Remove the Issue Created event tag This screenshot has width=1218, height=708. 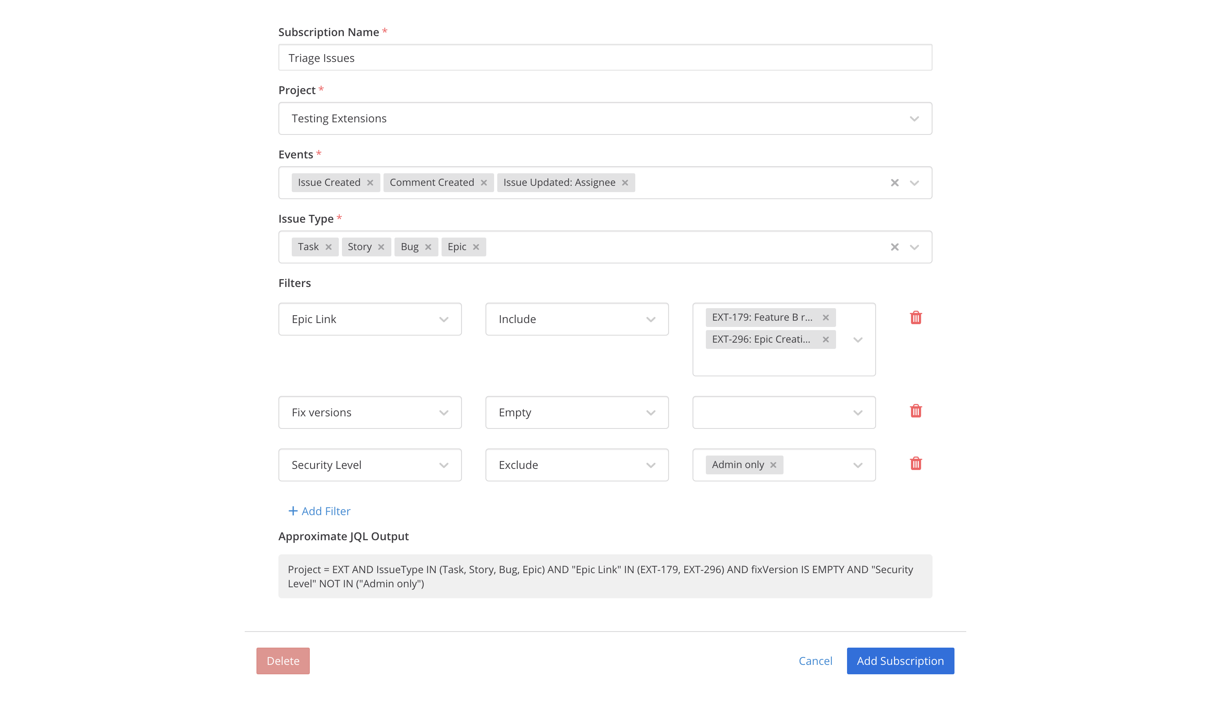tap(370, 182)
